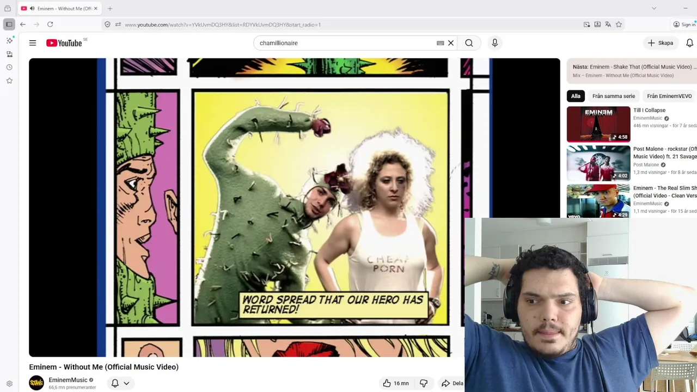
Task: Open EminemMusic channel name below video
Action: coord(68,380)
